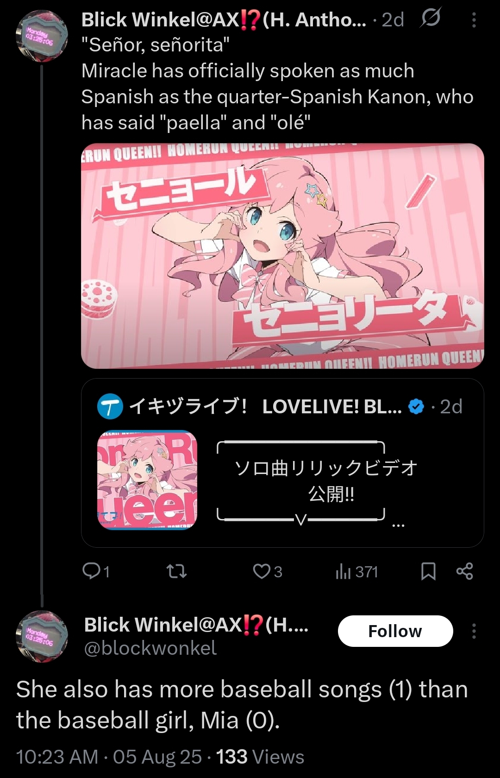The height and width of the screenshot is (778, 500).
Task: Open the 133 Views count
Action: 260,757
